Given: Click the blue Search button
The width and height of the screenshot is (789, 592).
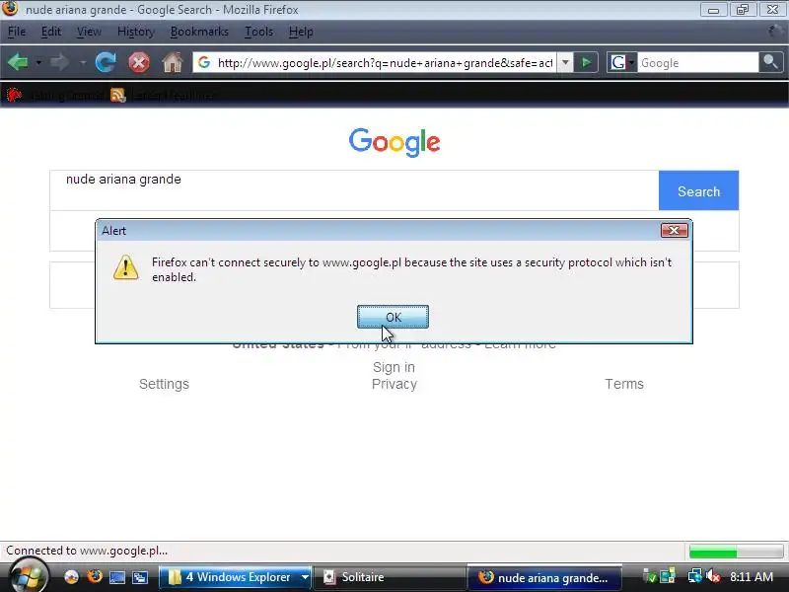Looking at the screenshot, I should 698,190.
